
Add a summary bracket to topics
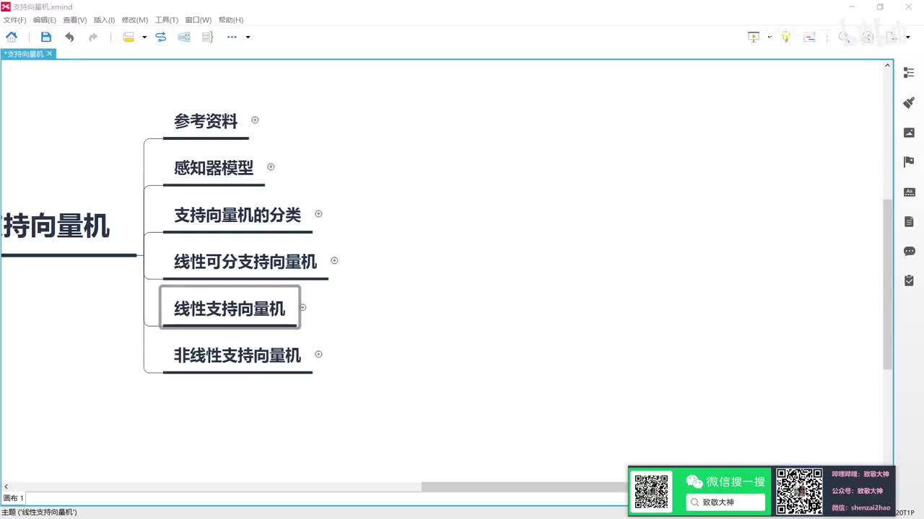[x=207, y=37]
